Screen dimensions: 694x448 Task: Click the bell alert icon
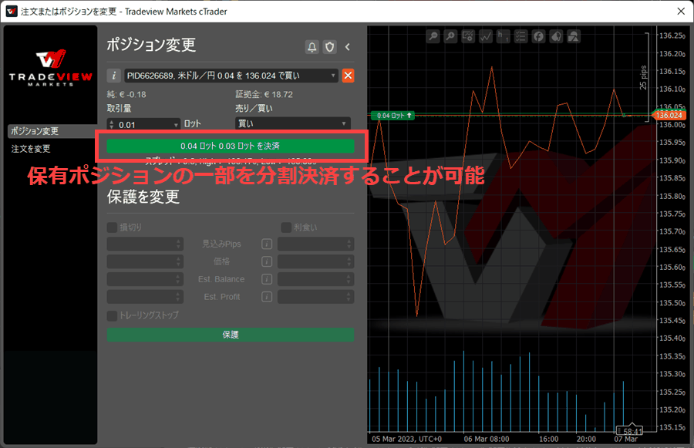coord(312,47)
